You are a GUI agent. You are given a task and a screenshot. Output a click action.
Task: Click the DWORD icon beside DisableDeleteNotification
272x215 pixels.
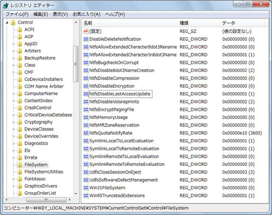[x=86, y=39]
